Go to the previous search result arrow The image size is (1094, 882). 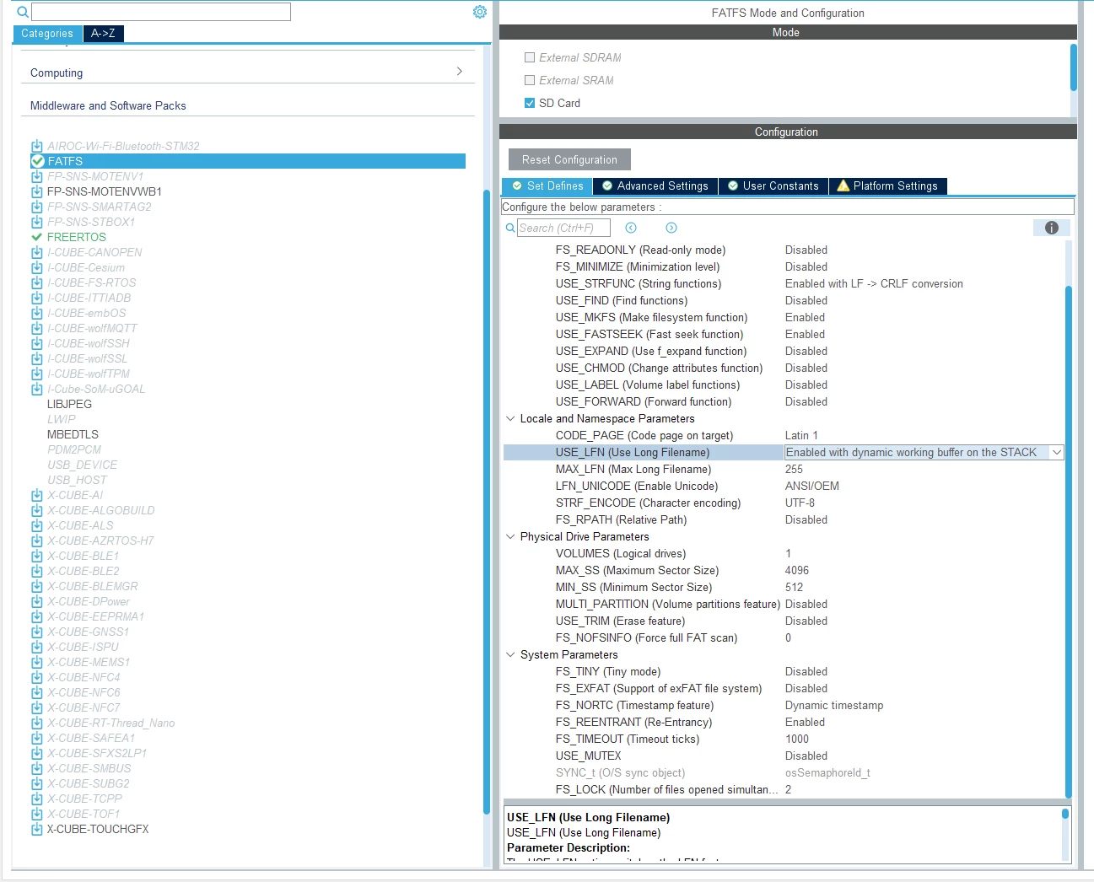coord(631,228)
